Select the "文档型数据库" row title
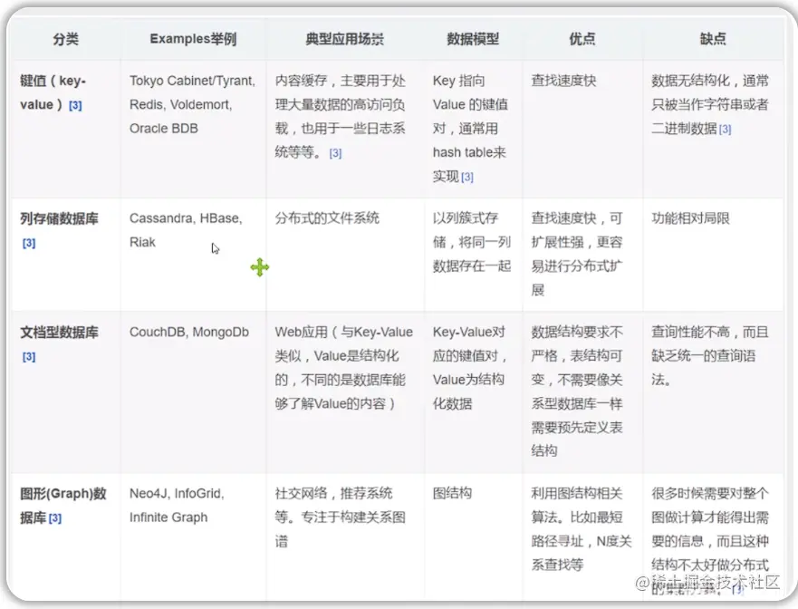 point(59,333)
